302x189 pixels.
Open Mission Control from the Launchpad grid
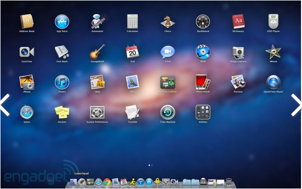click(168, 82)
